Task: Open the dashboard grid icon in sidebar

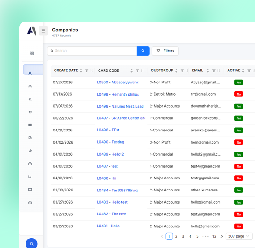Action: point(32,53)
